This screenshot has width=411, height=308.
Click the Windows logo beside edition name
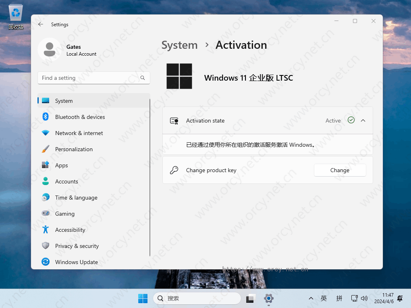click(179, 76)
